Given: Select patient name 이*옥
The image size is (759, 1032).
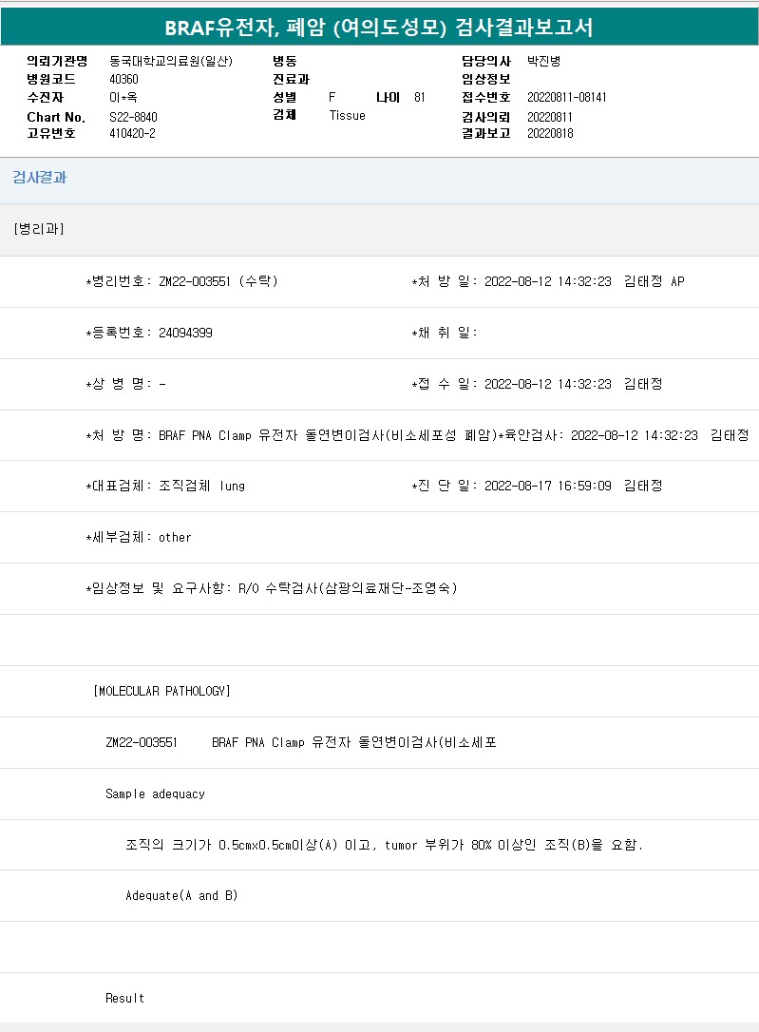Looking at the screenshot, I should [x=123, y=98].
